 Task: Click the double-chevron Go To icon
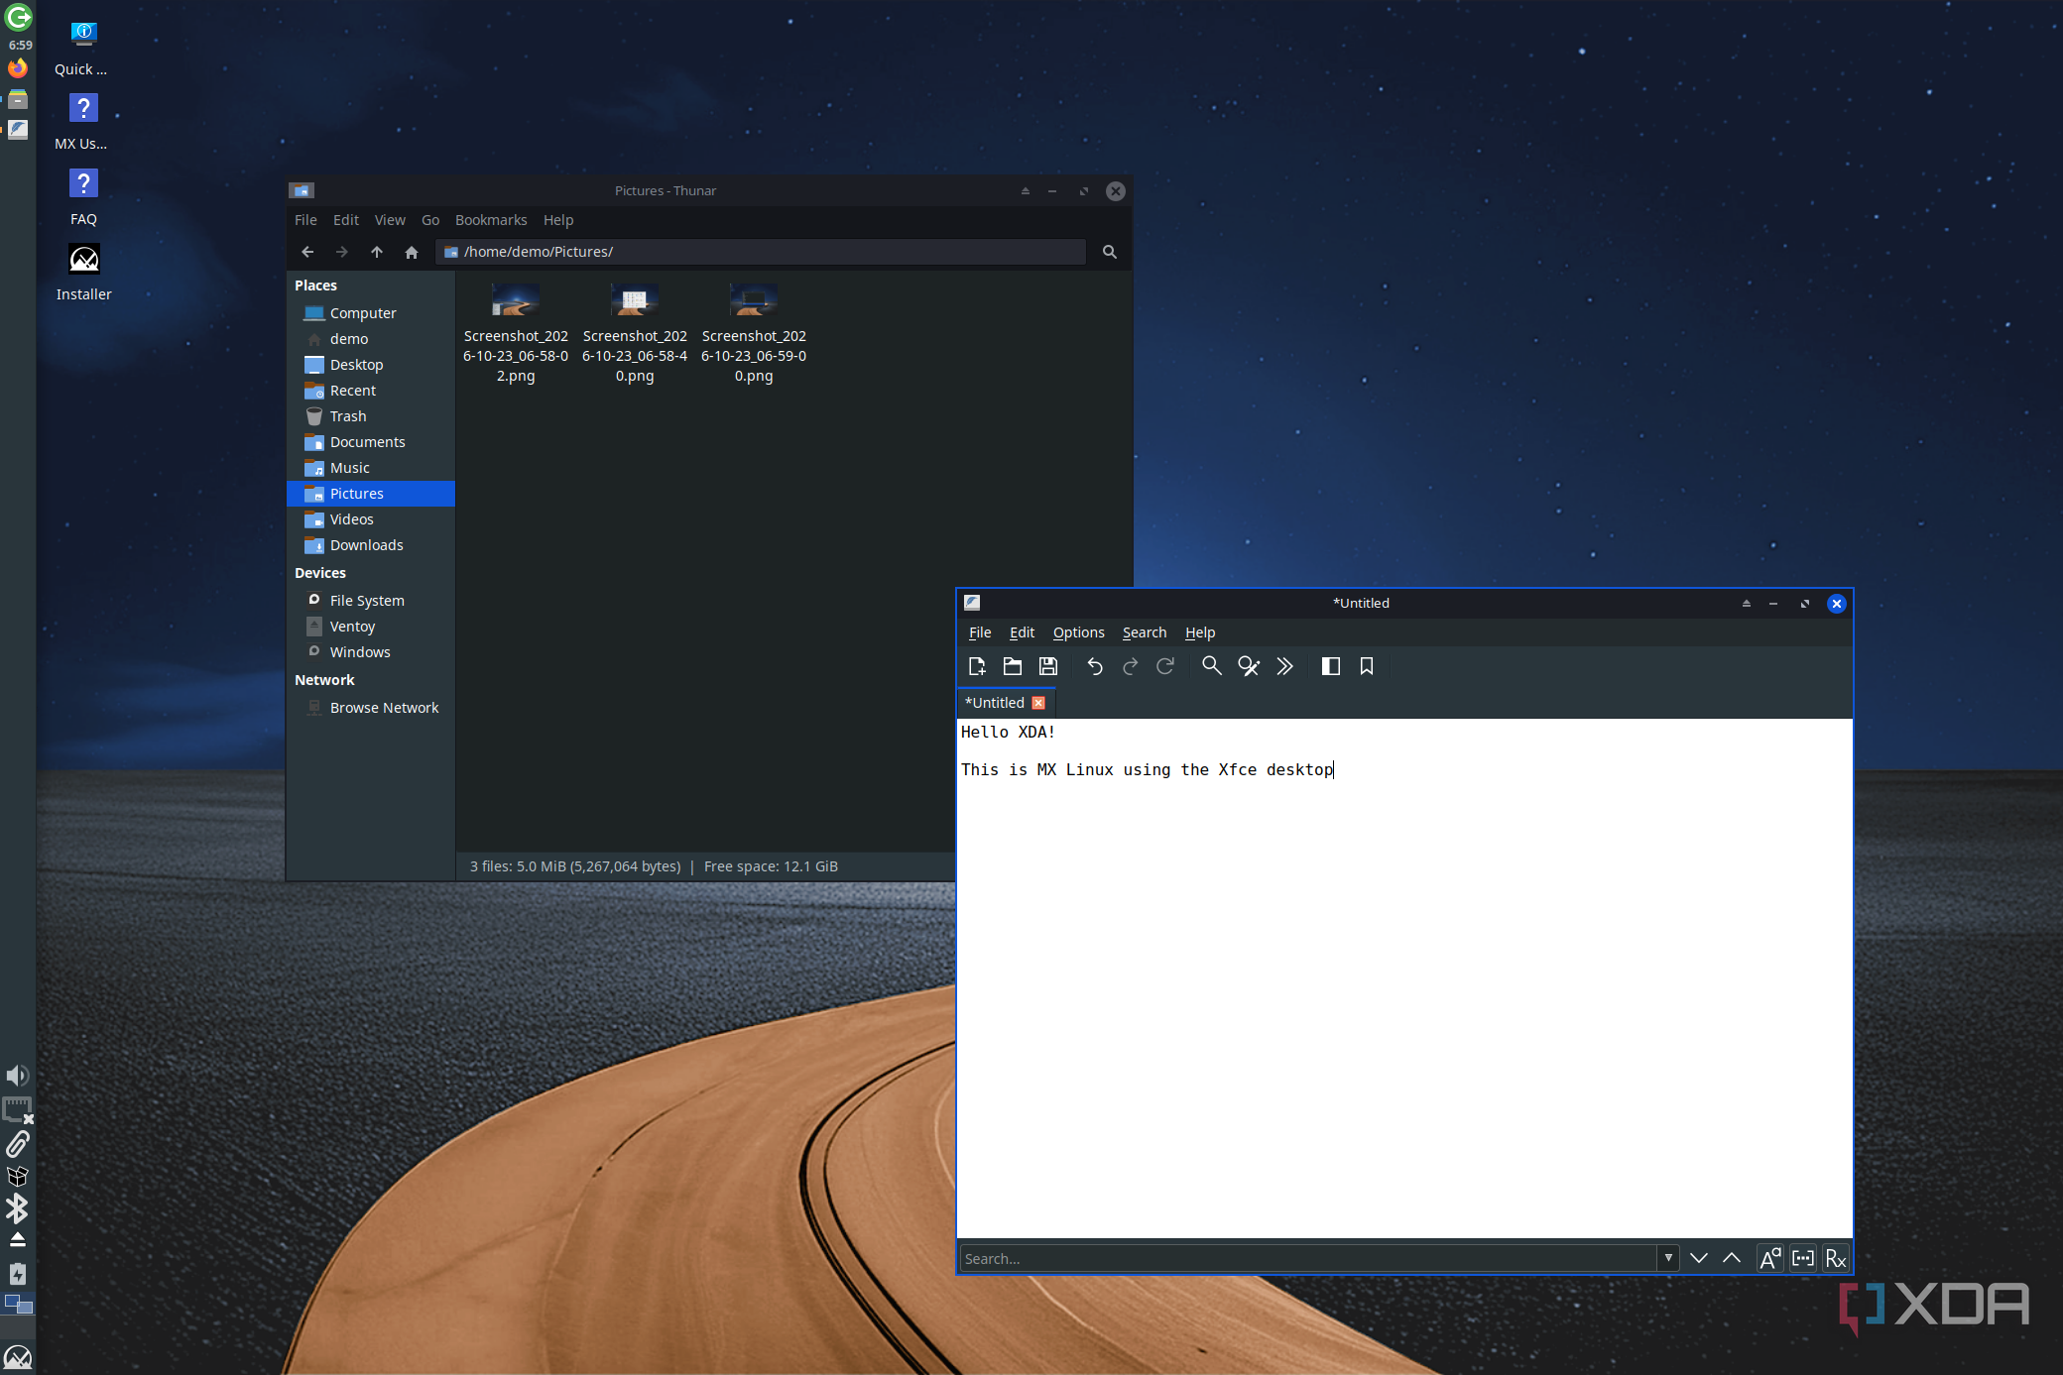(1284, 667)
